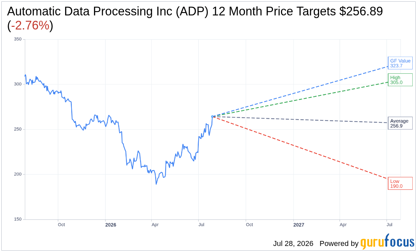417x252 pixels.
Task: Click the current price marker circle
Action: click(x=212, y=117)
